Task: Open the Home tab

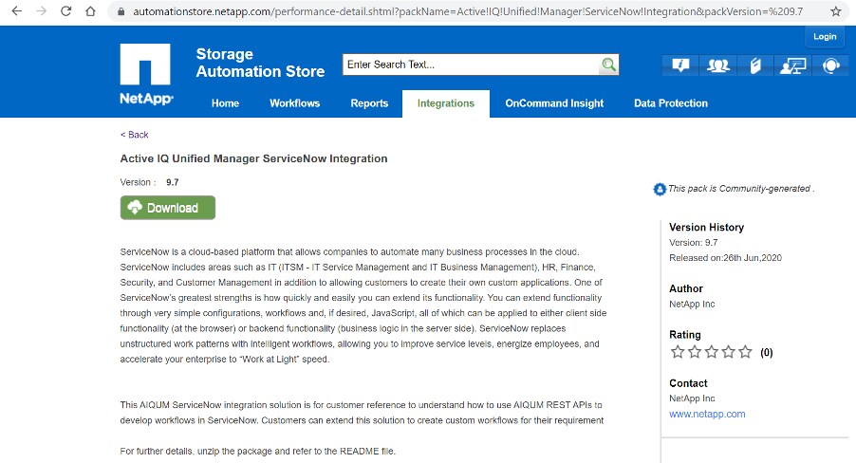Action: [225, 103]
